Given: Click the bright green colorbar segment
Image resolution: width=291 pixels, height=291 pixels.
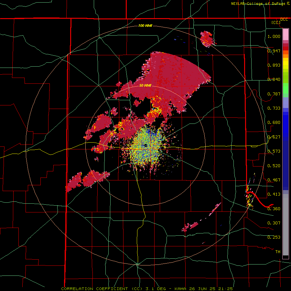Looking at the screenshot, I should coord(286,88).
